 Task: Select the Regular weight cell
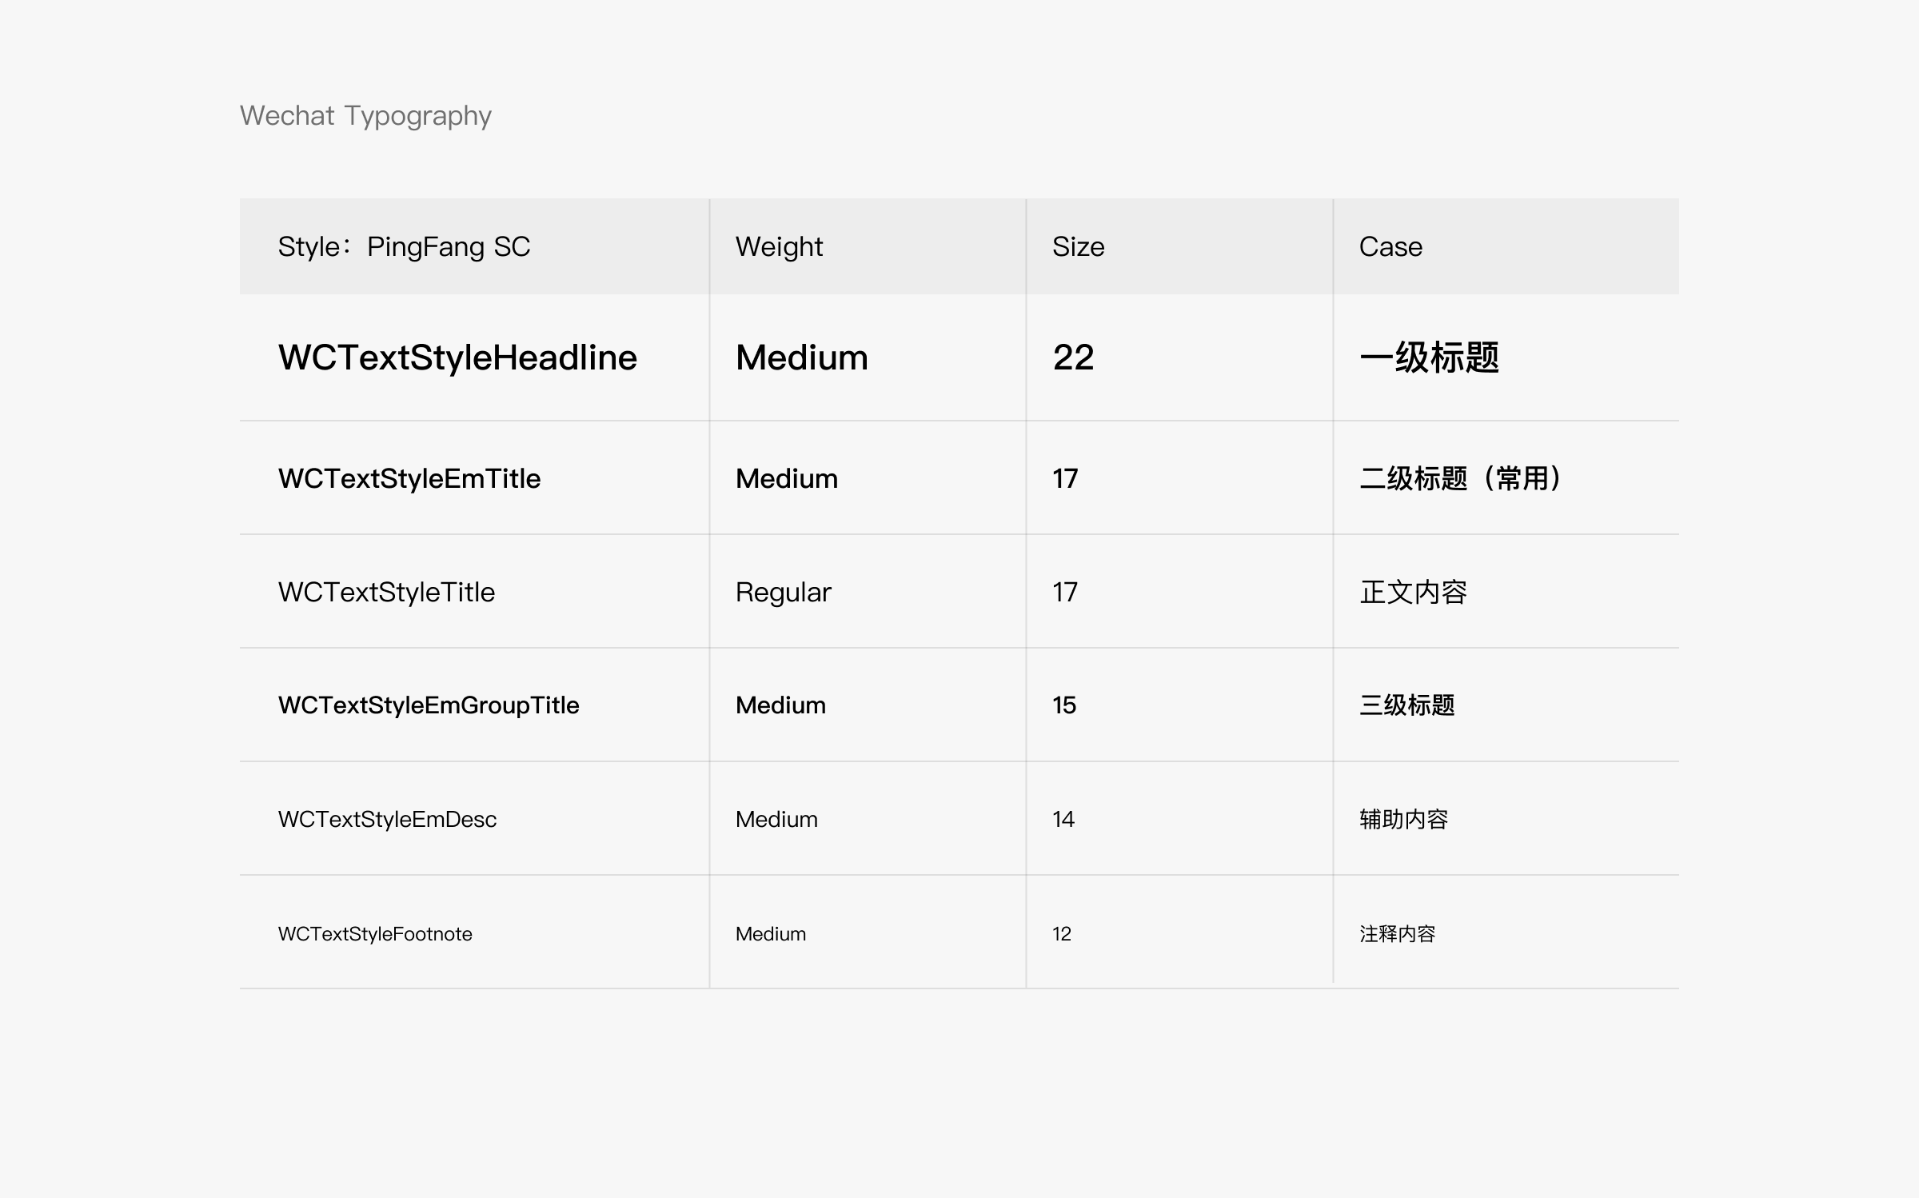(x=783, y=592)
